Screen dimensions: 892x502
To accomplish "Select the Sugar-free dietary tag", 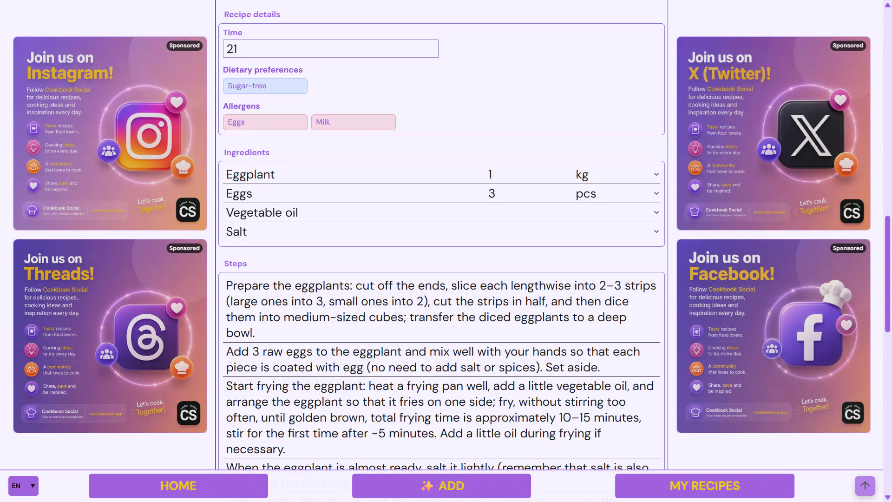I will point(265,86).
